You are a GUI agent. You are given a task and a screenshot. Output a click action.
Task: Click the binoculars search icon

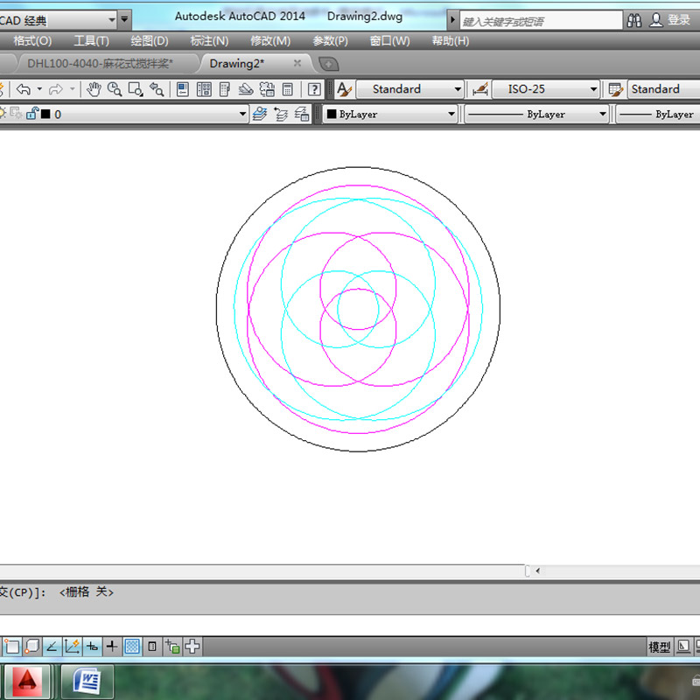click(x=634, y=20)
